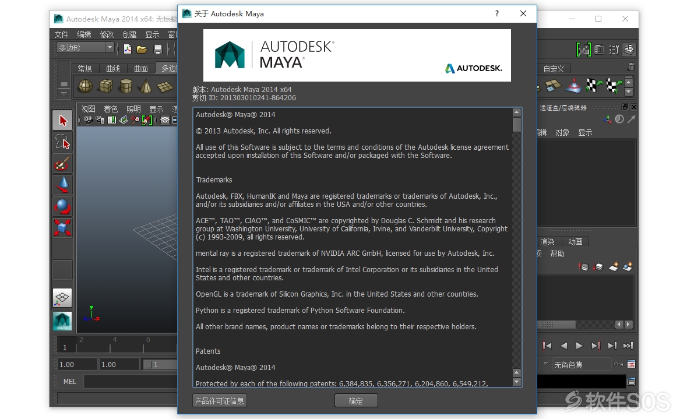Toggle the viewport grid icon
The image size is (680, 419).
click(x=165, y=120)
